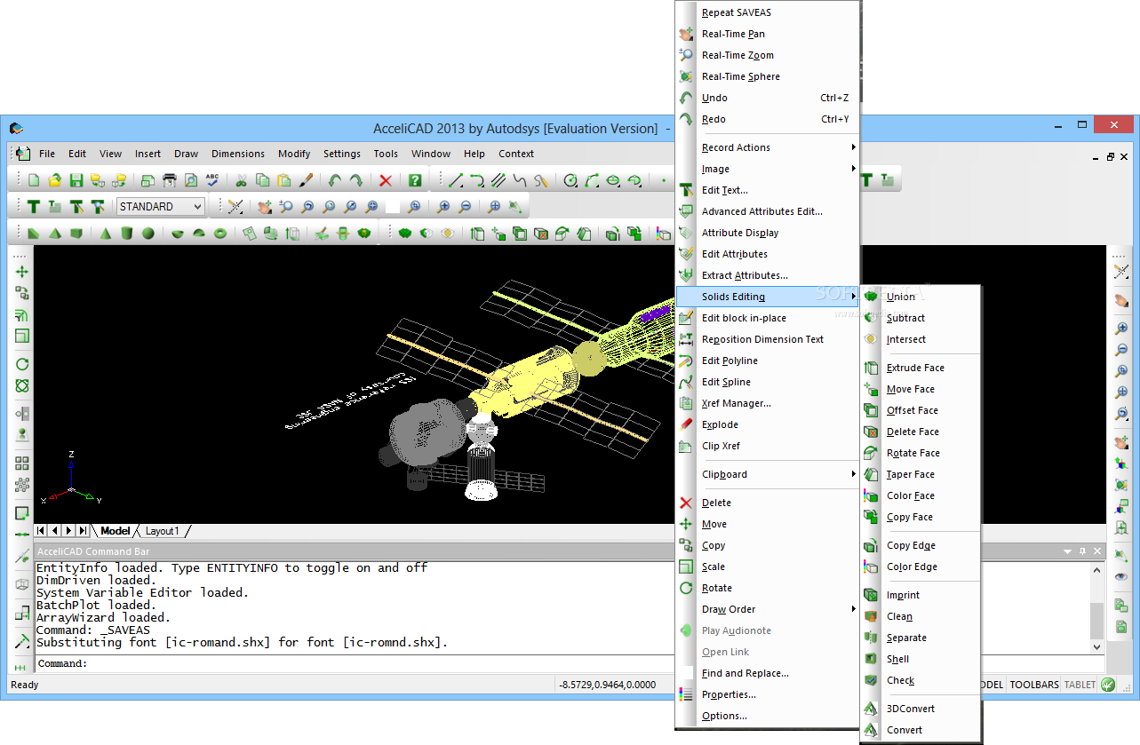Choose Find and Replace... entry
The image size is (1140, 745).
click(x=767, y=673)
